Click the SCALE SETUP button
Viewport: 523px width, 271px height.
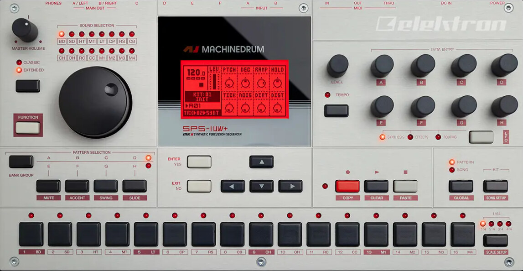[496, 240]
